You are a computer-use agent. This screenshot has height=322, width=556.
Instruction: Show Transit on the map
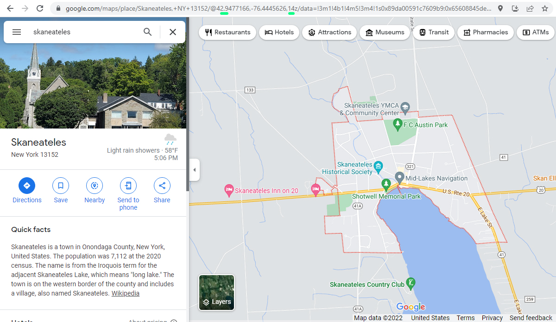pos(434,32)
